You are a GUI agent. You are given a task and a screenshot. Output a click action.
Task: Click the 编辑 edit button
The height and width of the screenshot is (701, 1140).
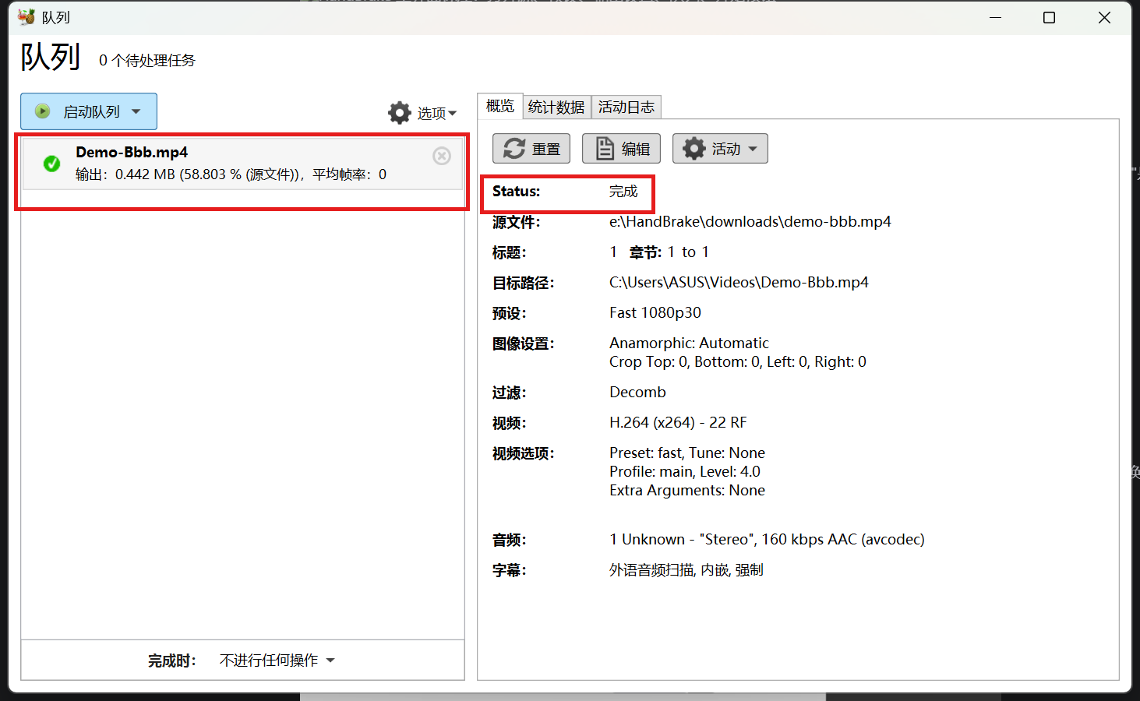click(x=621, y=149)
